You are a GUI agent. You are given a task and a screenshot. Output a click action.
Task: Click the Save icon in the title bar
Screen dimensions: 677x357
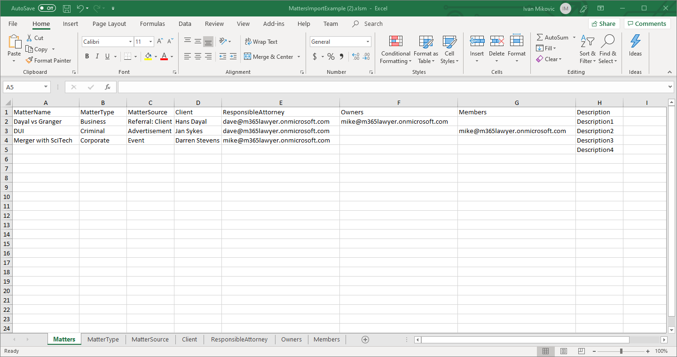click(67, 8)
